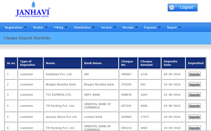Expand the arrow beside Receipt
Image resolution: width=211 pixels, height=131 pixels.
pos(136,27)
